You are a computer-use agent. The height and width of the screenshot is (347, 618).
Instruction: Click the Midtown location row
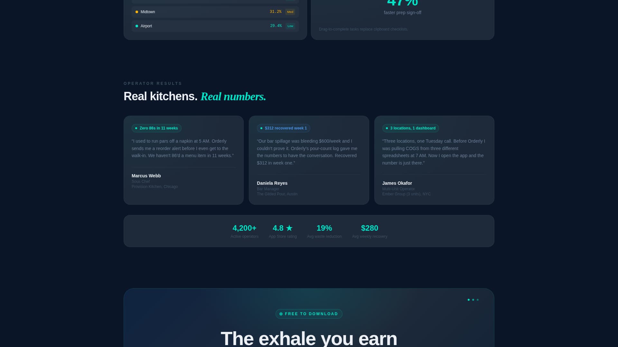tap(215, 12)
